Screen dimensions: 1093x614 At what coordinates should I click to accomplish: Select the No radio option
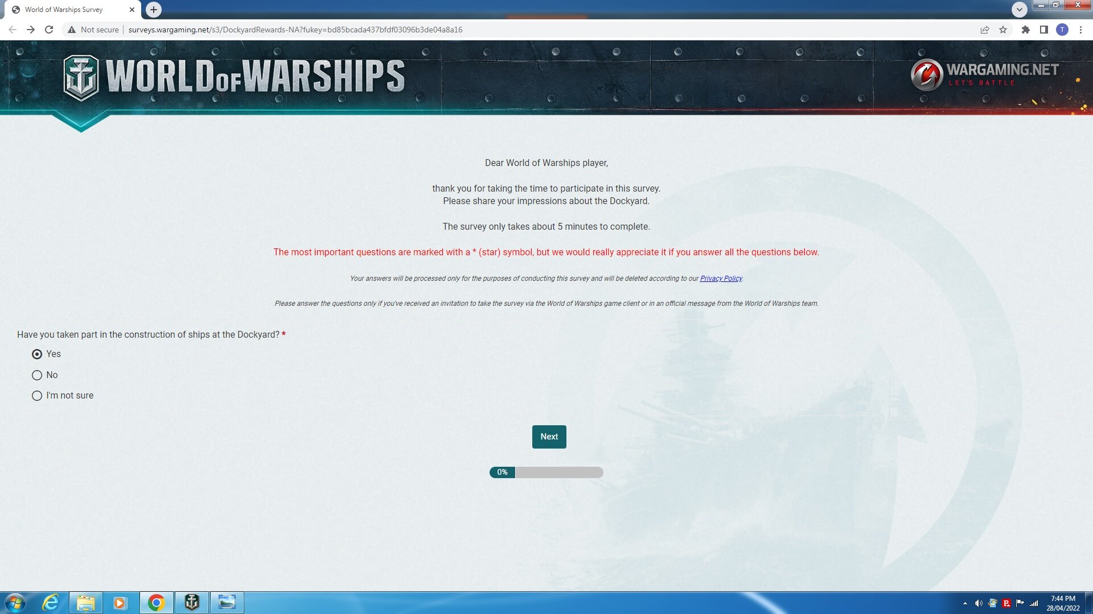(37, 375)
